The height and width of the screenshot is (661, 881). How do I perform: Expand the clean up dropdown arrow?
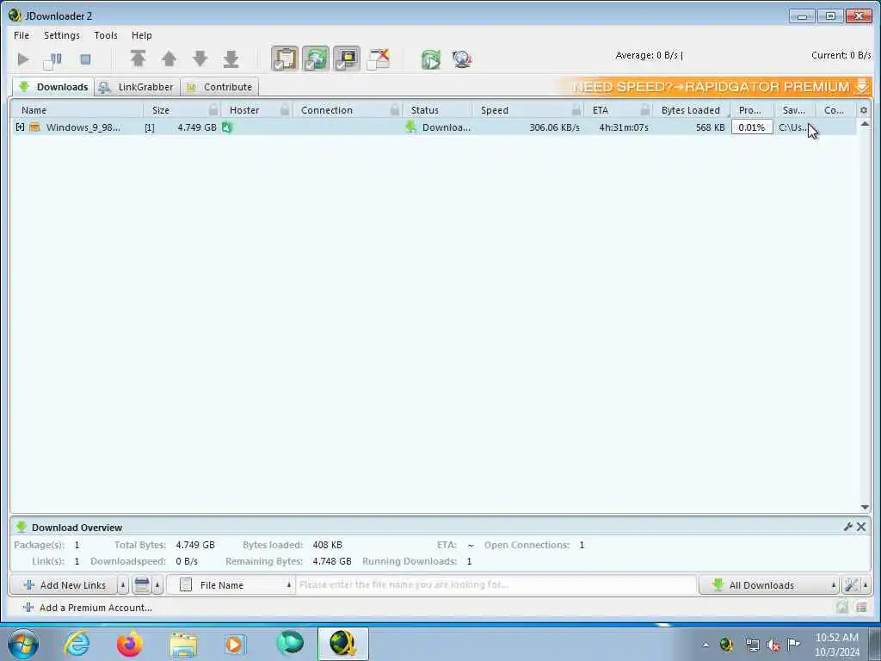point(157,585)
